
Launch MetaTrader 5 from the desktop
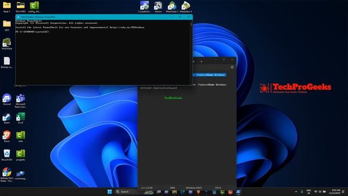pyautogui.click(x=172, y=7)
